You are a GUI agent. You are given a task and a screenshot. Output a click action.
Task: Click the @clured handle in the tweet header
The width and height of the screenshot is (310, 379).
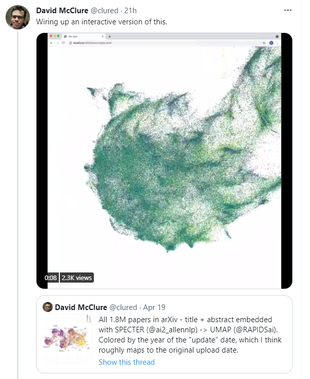[x=106, y=11]
